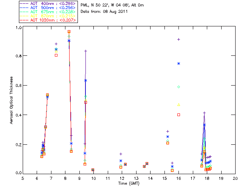Click the purple plus marker near 15.2h

[168, 131]
